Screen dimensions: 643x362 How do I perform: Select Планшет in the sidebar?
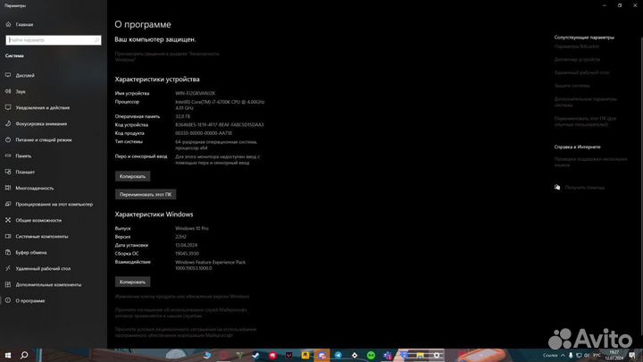(25, 172)
